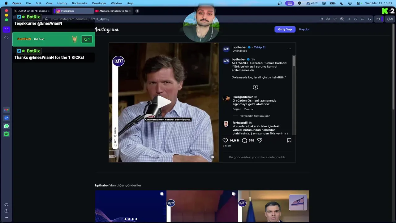This screenshot has width=396, height=223.
Task: Toggle macOS Focus moon icon in menu bar
Action: [x=342, y=3]
